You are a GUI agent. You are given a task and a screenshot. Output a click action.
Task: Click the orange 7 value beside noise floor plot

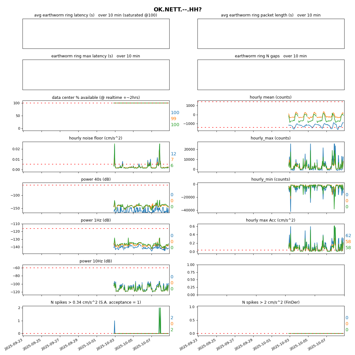172,160
